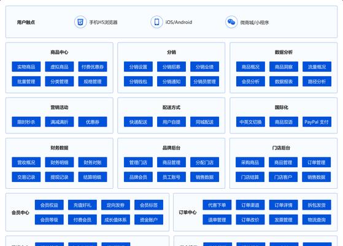343x246 pixels.
Task: Open 财务对账 in 财务数据
Action: (93, 162)
